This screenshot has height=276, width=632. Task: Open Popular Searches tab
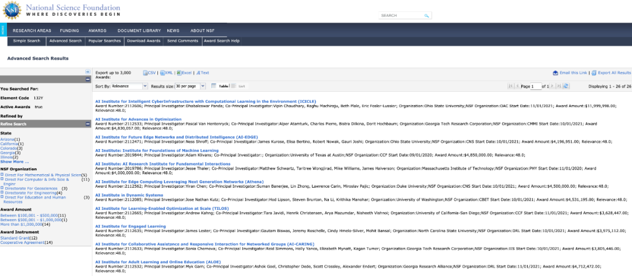click(104, 41)
